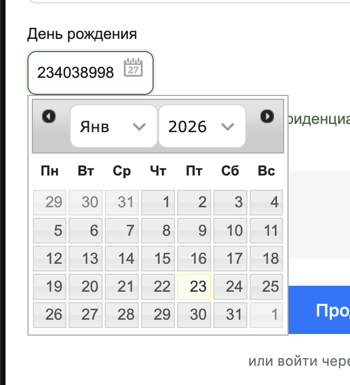This screenshot has width=350, height=385.
Task: Select day 10 in the Сб column
Action: coord(230,230)
